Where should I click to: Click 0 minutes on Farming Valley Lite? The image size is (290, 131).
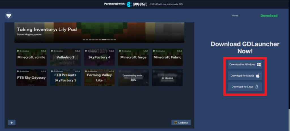tap(92, 71)
